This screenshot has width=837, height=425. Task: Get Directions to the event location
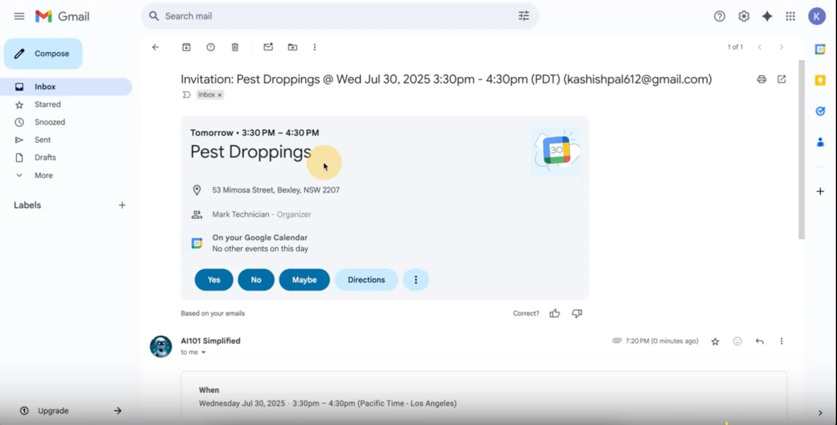point(366,280)
